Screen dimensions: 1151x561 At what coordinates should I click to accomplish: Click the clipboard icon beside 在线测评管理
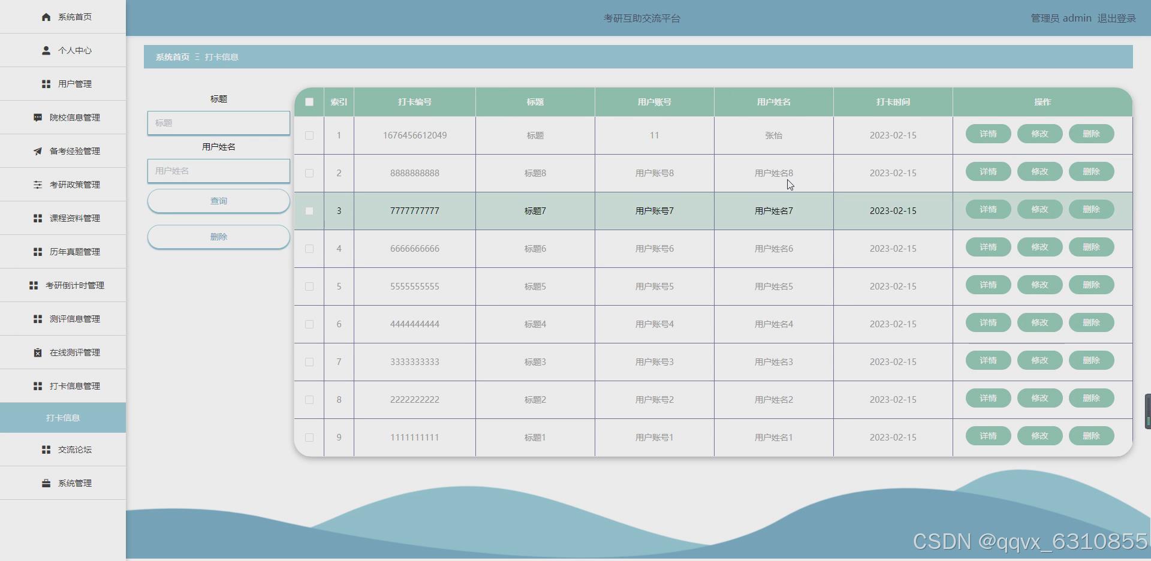[x=38, y=352]
